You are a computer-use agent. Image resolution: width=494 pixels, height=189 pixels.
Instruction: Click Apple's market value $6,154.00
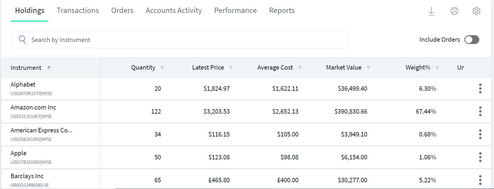[x=354, y=157]
